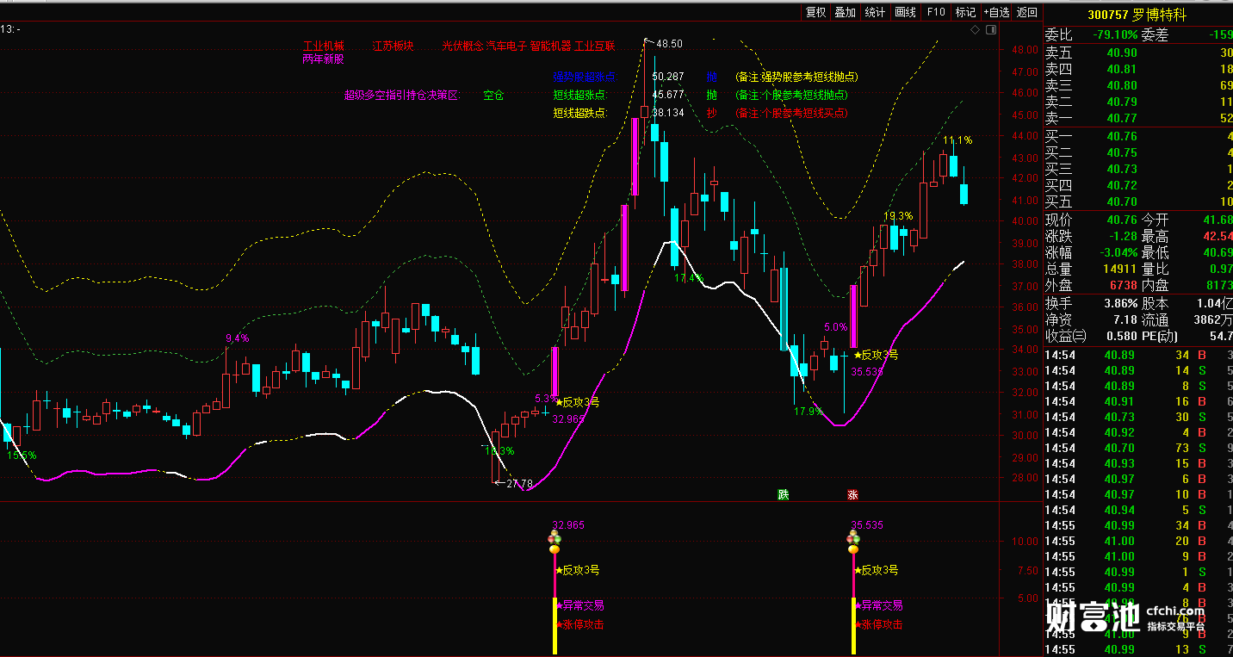Click the 卖二 price 40.79
Viewport: 1233px width, 657px height.
1120,102
